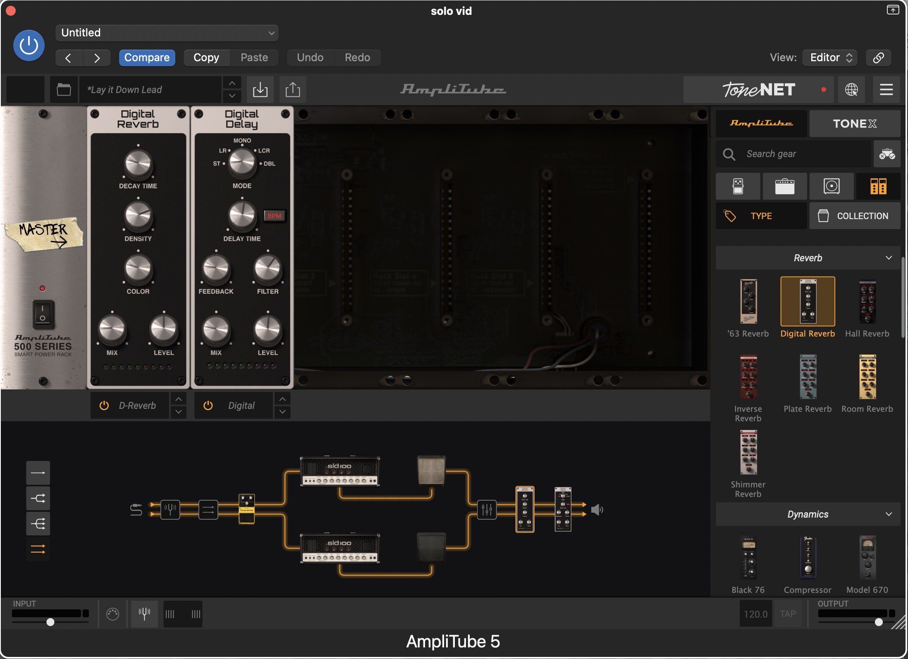Toggle the D-Reverb module power button
This screenshot has width=908, height=659.
click(104, 406)
